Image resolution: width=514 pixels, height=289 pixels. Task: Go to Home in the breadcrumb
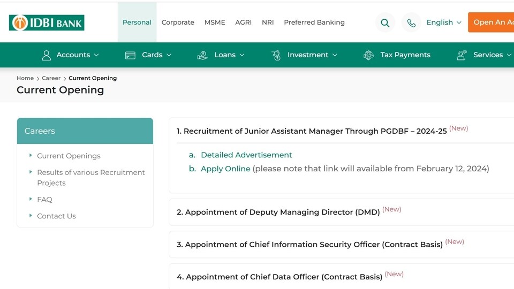point(25,78)
